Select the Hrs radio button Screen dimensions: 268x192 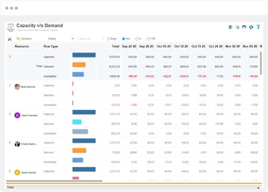coord(123,39)
